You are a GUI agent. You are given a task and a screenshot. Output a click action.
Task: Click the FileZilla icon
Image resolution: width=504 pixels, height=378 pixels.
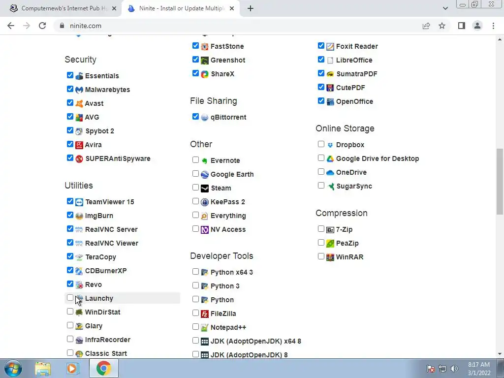pos(205,314)
